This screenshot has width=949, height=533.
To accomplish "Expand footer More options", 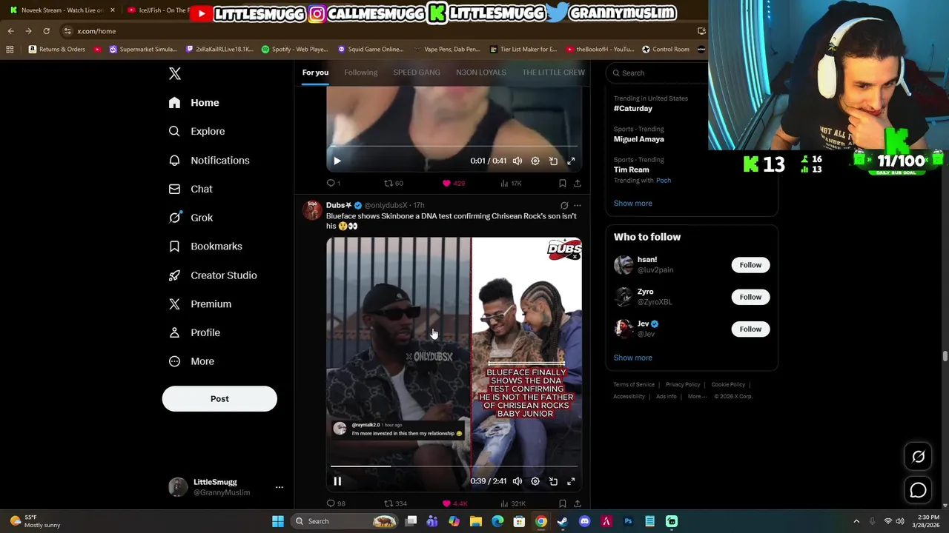I will (x=698, y=397).
